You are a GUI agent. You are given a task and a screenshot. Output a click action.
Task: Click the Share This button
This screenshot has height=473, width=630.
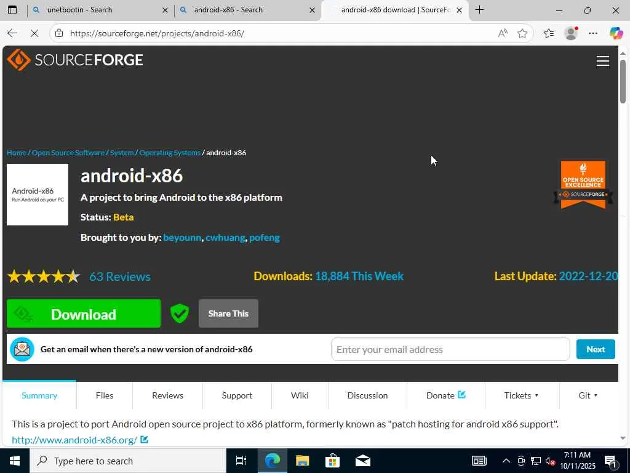click(228, 313)
